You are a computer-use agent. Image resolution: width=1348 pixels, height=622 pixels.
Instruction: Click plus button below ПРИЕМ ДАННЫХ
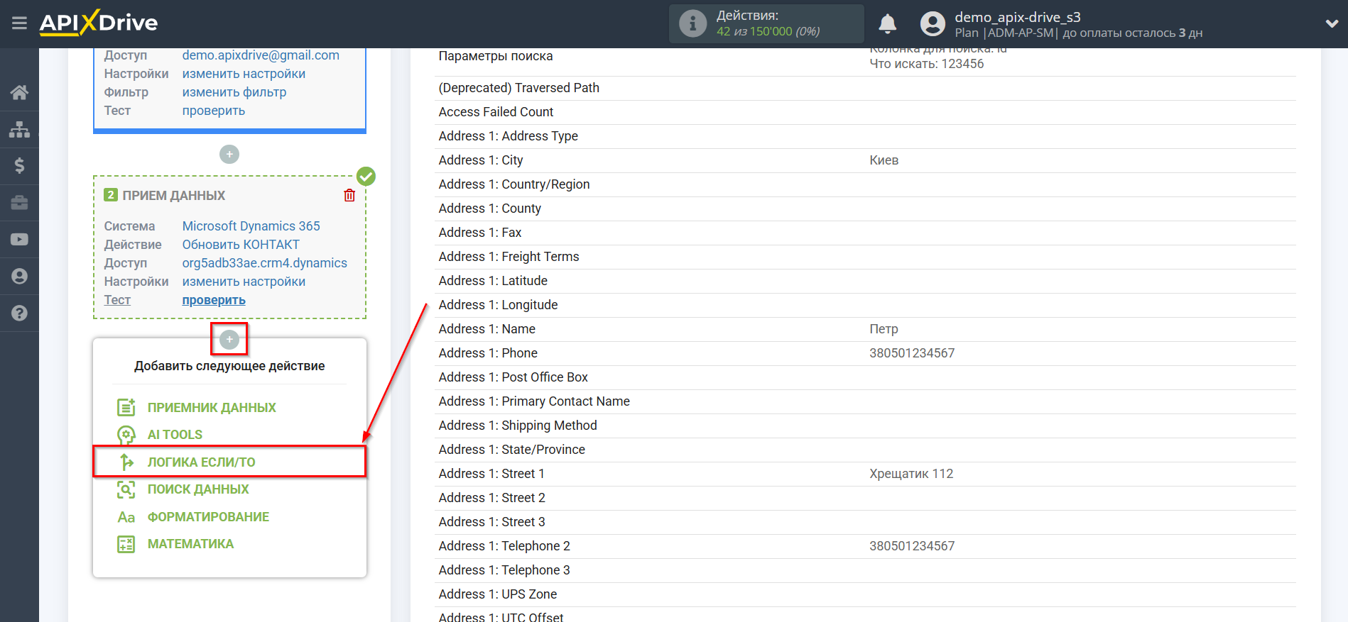[x=229, y=339]
